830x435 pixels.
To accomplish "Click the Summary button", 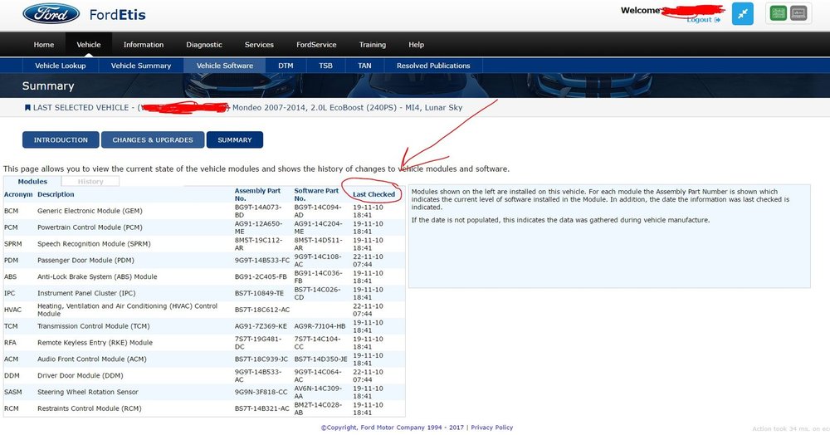I will coord(235,139).
